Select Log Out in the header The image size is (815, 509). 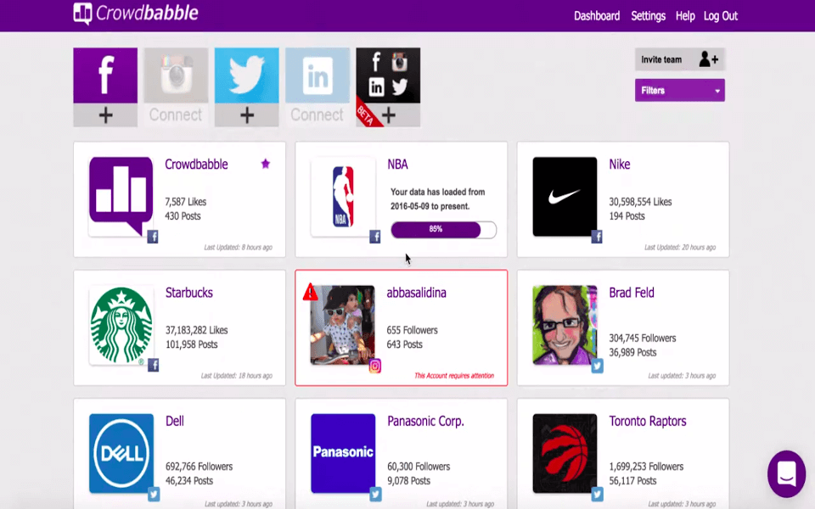click(x=721, y=16)
